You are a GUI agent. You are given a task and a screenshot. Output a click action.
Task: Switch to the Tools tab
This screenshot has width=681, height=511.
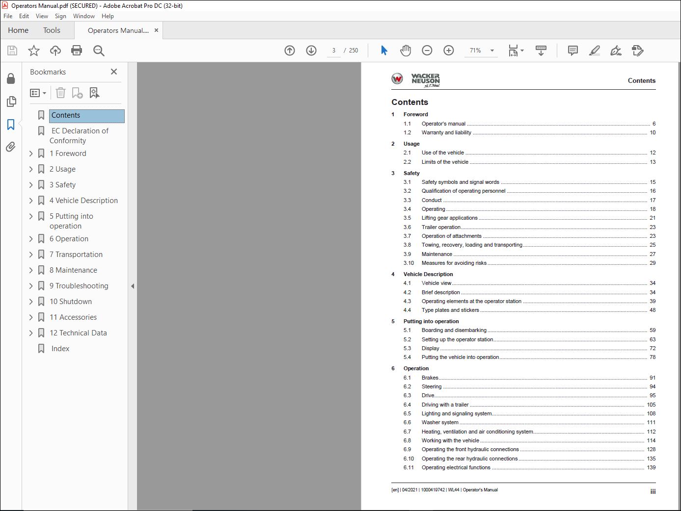coord(52,30)
